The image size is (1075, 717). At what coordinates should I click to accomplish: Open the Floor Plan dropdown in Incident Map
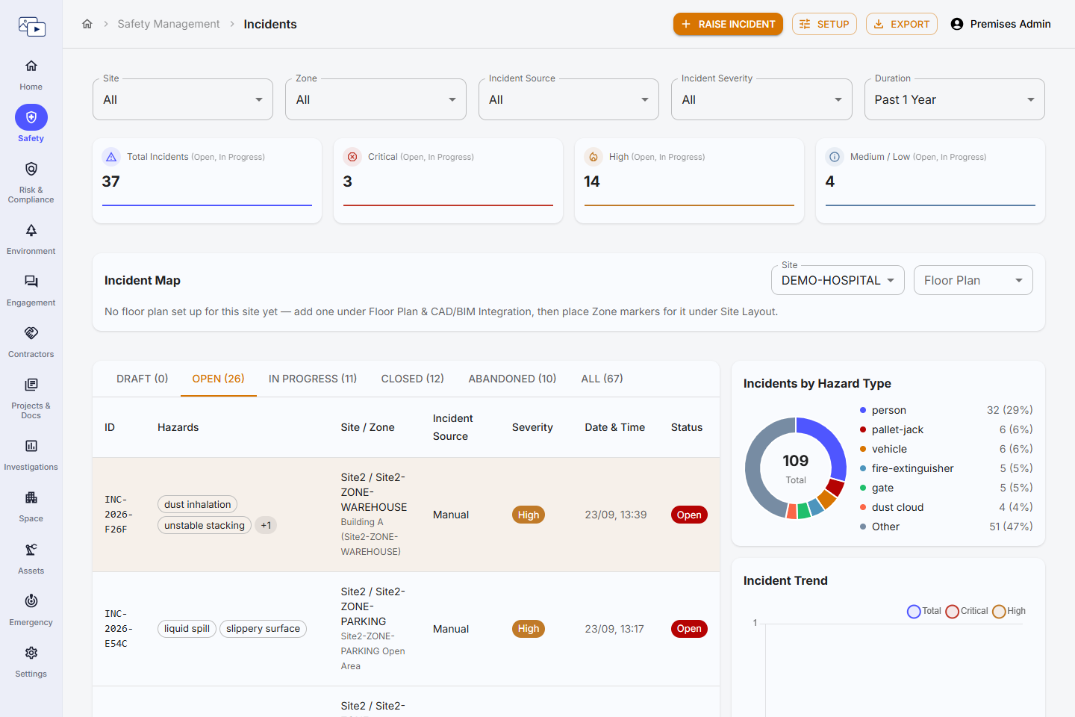973,280
